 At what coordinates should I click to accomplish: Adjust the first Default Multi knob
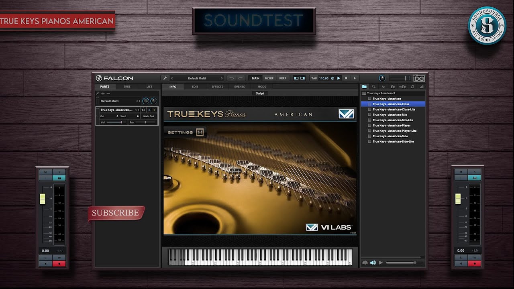(x=146, y=101)
